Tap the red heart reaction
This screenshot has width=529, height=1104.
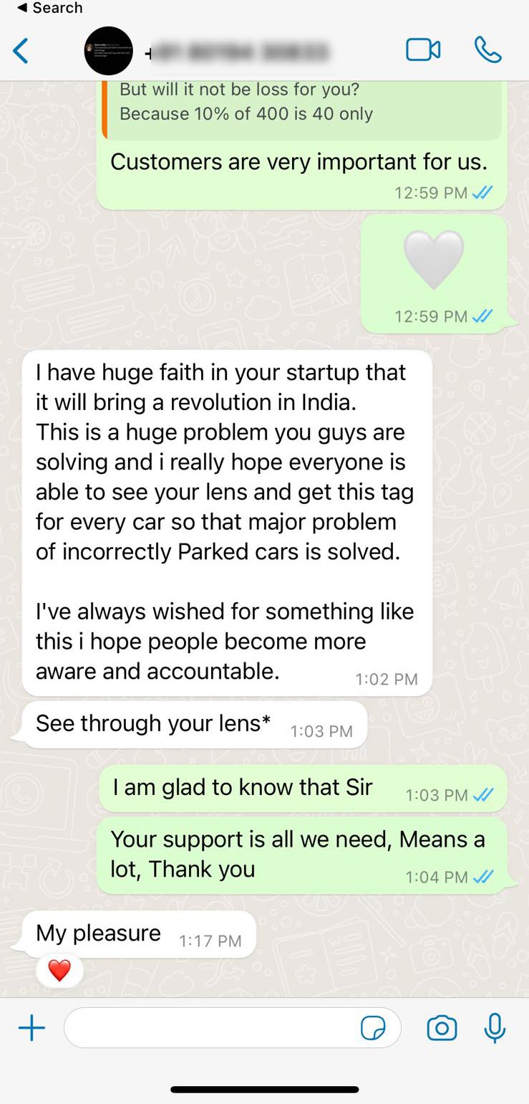pos(59,971)
